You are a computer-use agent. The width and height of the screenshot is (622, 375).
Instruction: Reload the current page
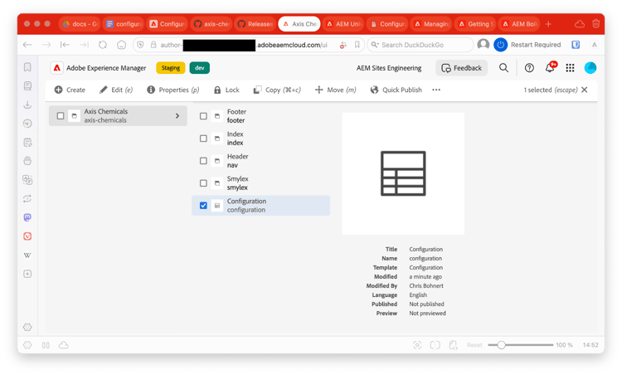click(x=103, y=45)
